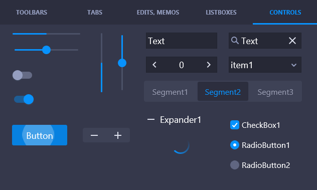Collapse Expander1 using the minus icon

151,120
